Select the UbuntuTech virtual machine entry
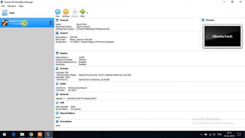This screenshot has width=245, height=138. coord(27,23)
